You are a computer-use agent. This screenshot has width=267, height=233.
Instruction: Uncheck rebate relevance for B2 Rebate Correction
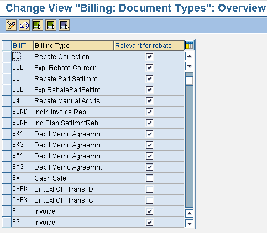149,56
